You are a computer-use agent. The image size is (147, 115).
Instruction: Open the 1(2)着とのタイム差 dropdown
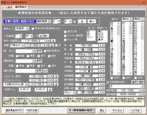tap(26, 84)
